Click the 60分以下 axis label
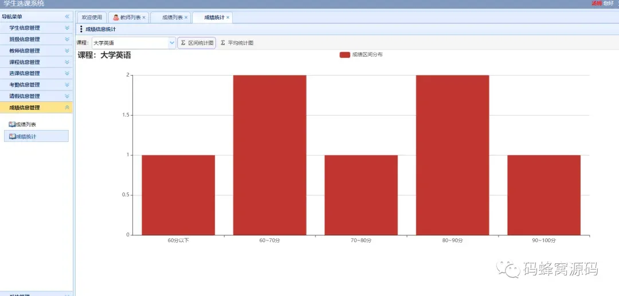619x296 pixels. (178, 240)
